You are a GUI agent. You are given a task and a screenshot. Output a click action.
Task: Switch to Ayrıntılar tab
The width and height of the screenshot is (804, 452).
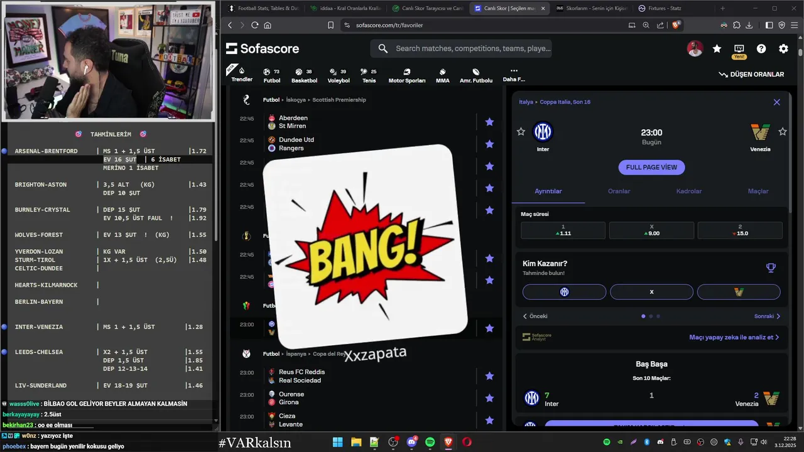click(x=548, y=191)
